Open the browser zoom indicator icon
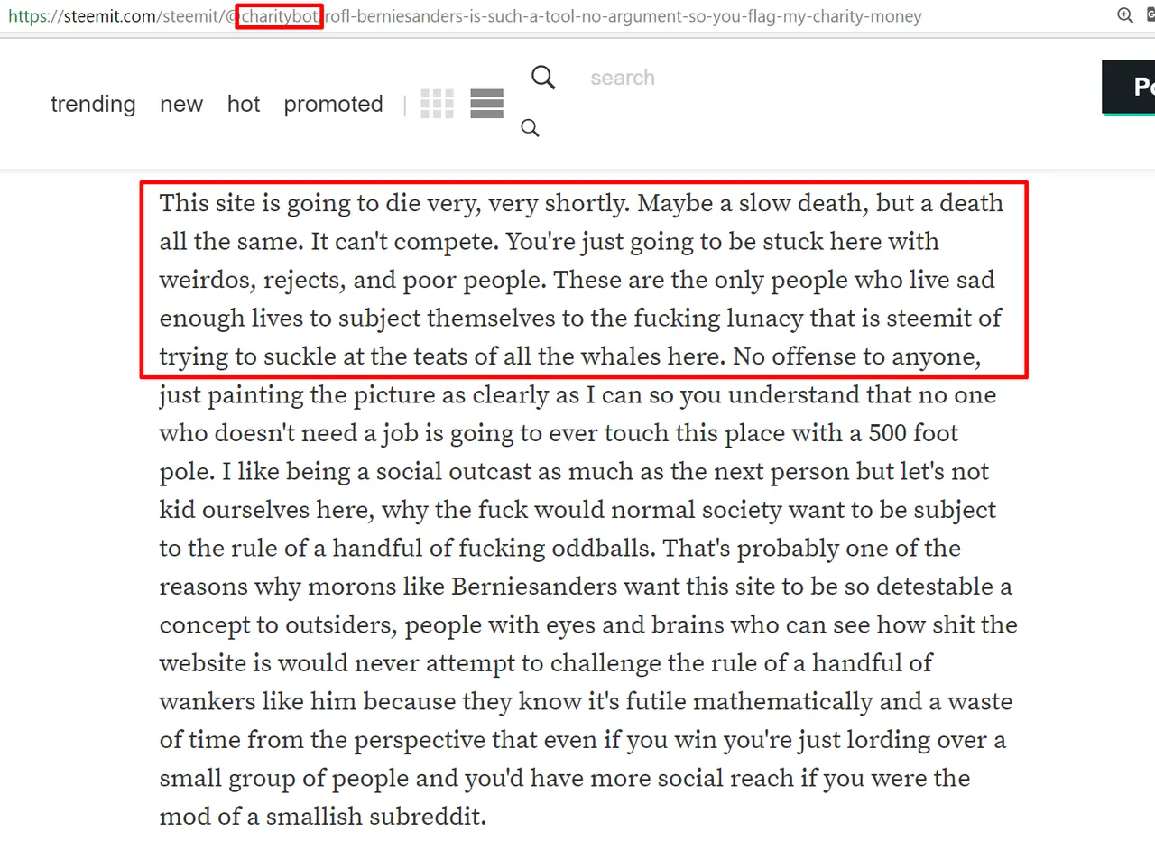 1125,15
